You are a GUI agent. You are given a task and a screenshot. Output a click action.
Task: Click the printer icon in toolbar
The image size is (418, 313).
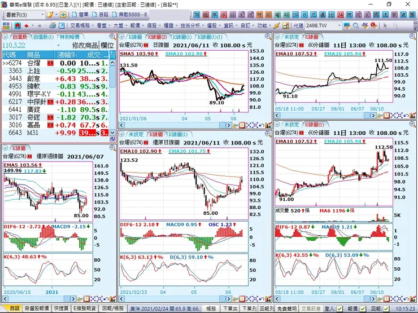[x=53, y=25]
